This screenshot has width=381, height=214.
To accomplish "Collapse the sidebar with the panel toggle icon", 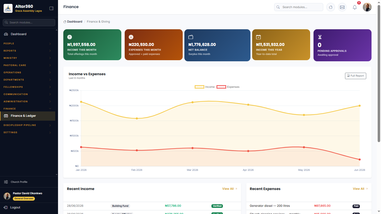I will [51, 8].
